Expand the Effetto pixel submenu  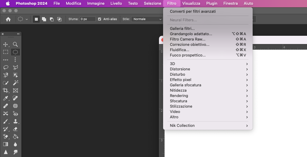pyautogui.click(x=208, y=80)
